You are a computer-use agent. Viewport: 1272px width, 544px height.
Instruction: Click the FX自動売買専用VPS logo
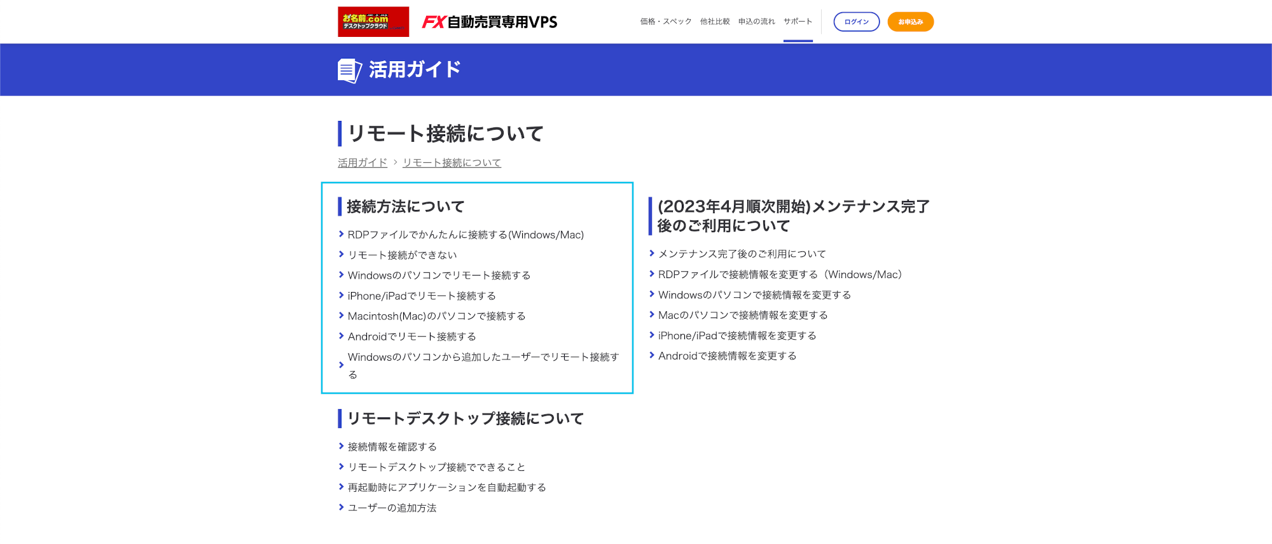click(490, 22)
